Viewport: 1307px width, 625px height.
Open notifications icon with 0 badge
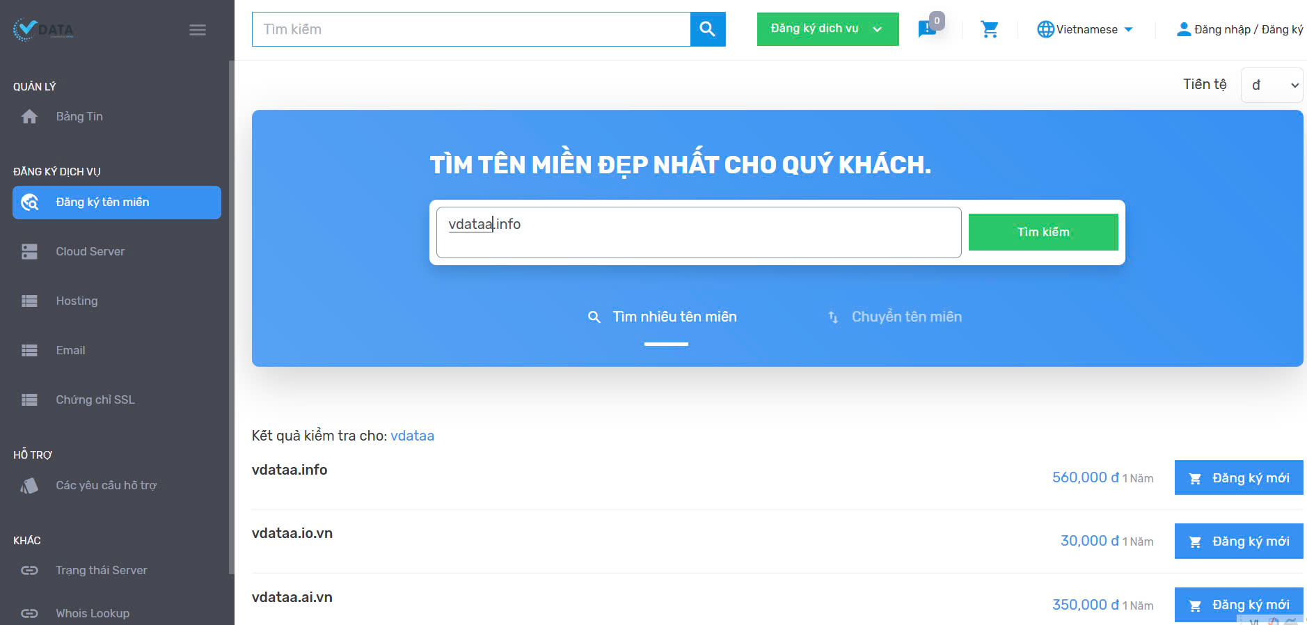tap(928, 29)
